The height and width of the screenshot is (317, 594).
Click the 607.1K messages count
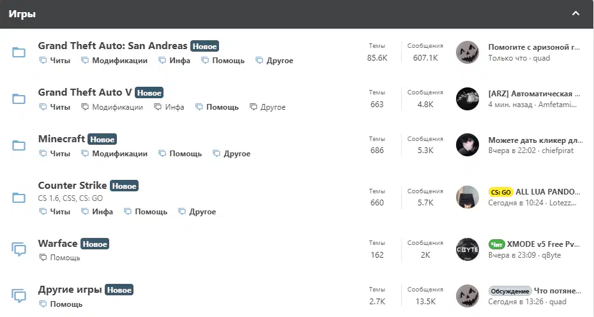[425, 58]
